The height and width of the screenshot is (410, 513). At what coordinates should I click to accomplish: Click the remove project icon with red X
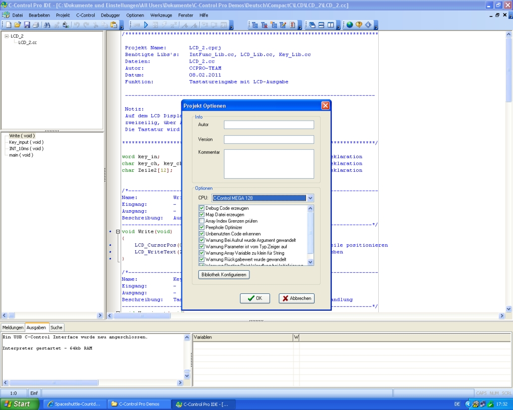point(265,25)
